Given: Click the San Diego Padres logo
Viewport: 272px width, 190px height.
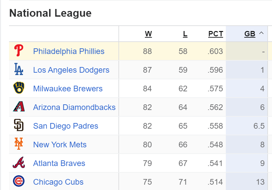Looking at the screenshot, I should [x=19, y=126].
